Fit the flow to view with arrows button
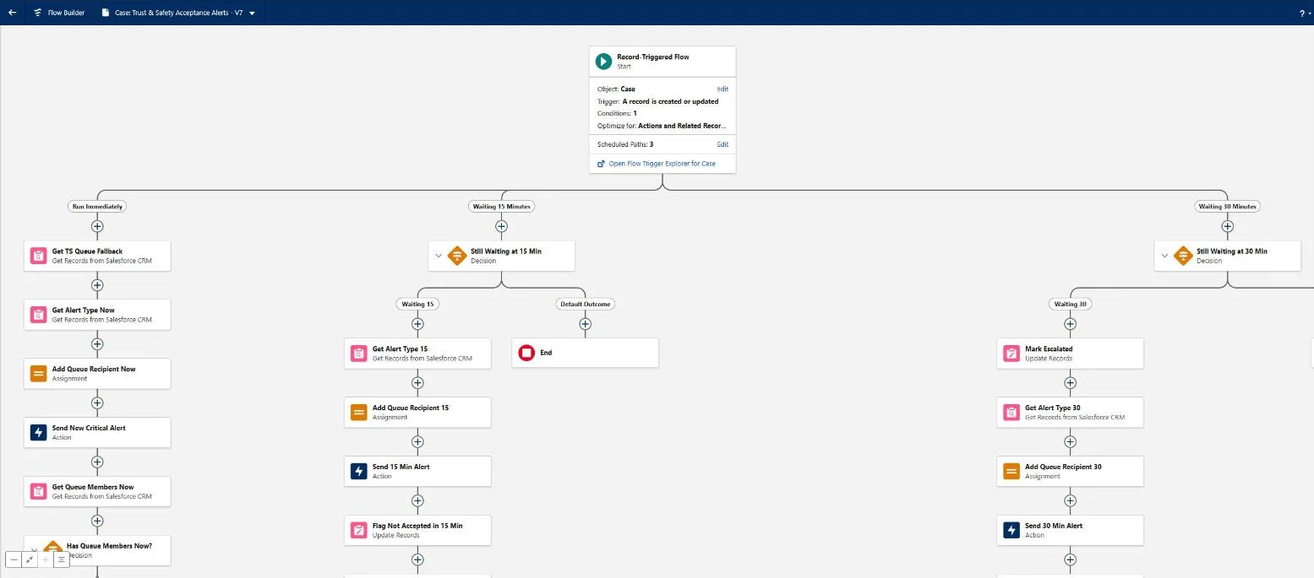Screen dimensions: 1314x578 [30, 559]
